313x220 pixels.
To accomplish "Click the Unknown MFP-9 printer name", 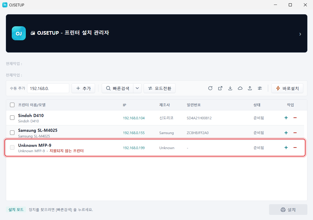I will click(35, 145).
